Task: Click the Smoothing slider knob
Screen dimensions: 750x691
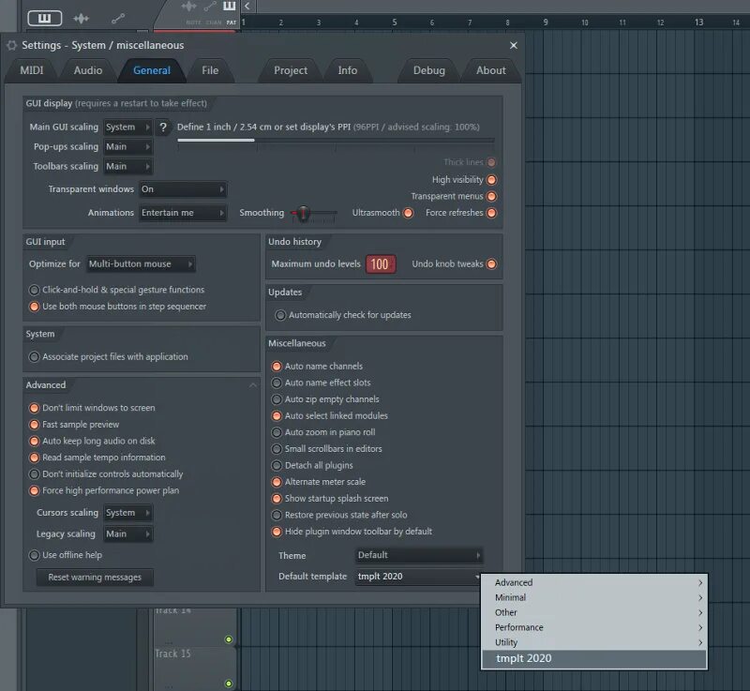Action: (x=303, y=213)
